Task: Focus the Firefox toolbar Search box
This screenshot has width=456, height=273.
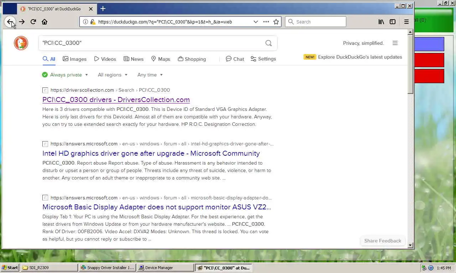Action: 316,22
